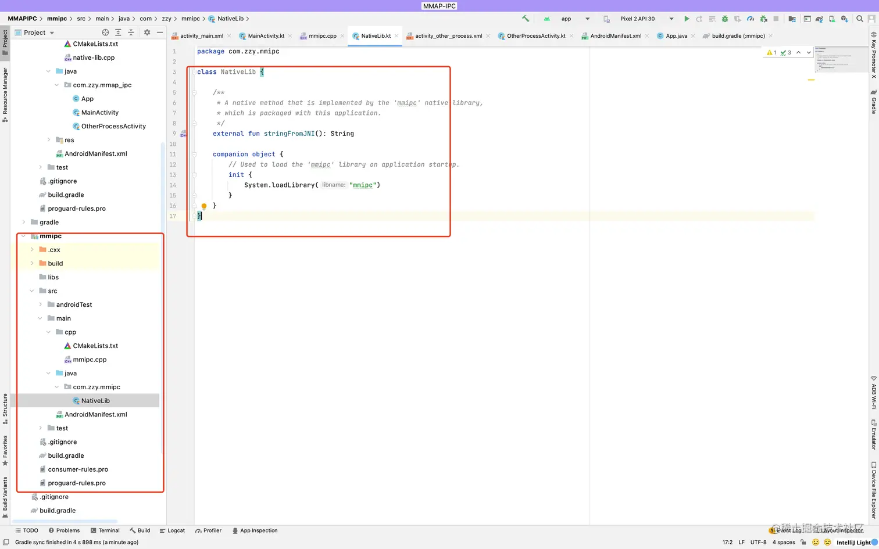The height and width of the screenshot is (549, 879).
Task: Go to previous highlighted error arrow
Action: point(799,52)
